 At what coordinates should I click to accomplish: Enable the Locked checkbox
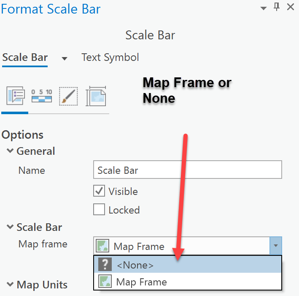tap(99, 210)
